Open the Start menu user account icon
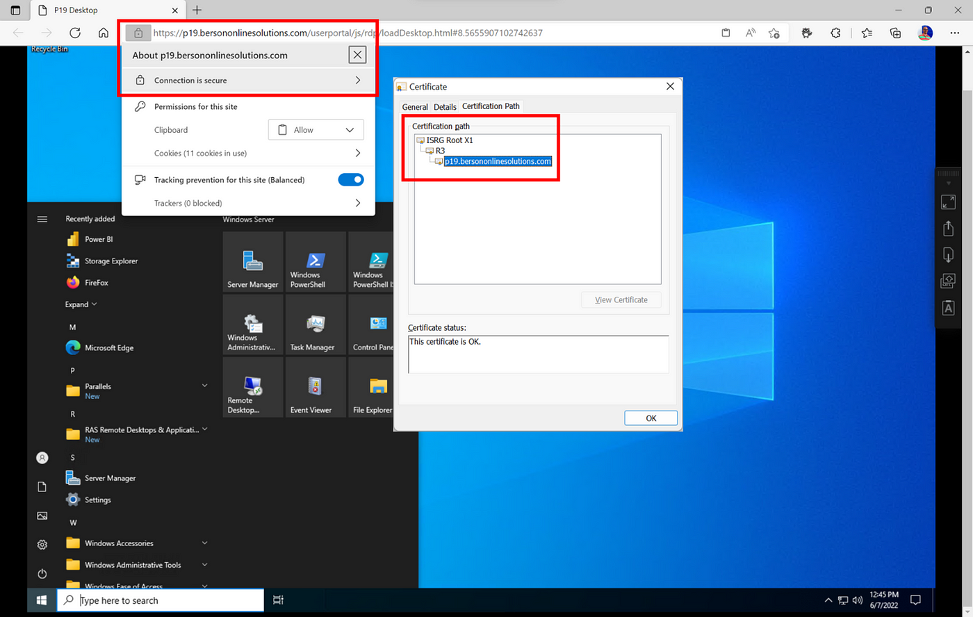This screenshot has height=617, width=973. tap(42, 458)
